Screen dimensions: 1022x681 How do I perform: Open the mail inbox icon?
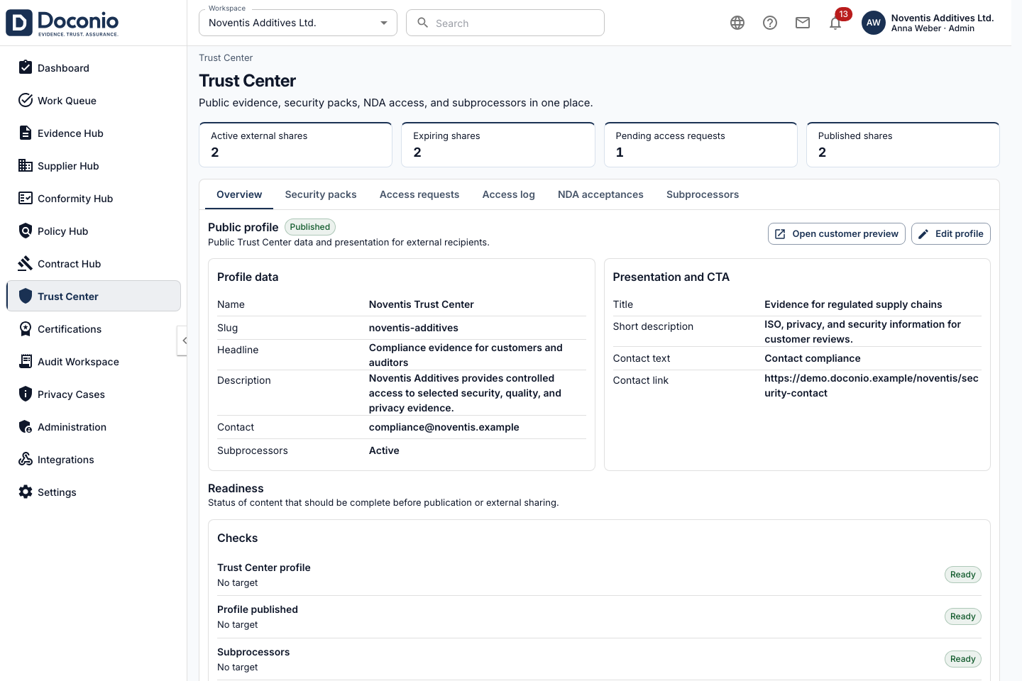pyautogui.click(x=803, y=23)
